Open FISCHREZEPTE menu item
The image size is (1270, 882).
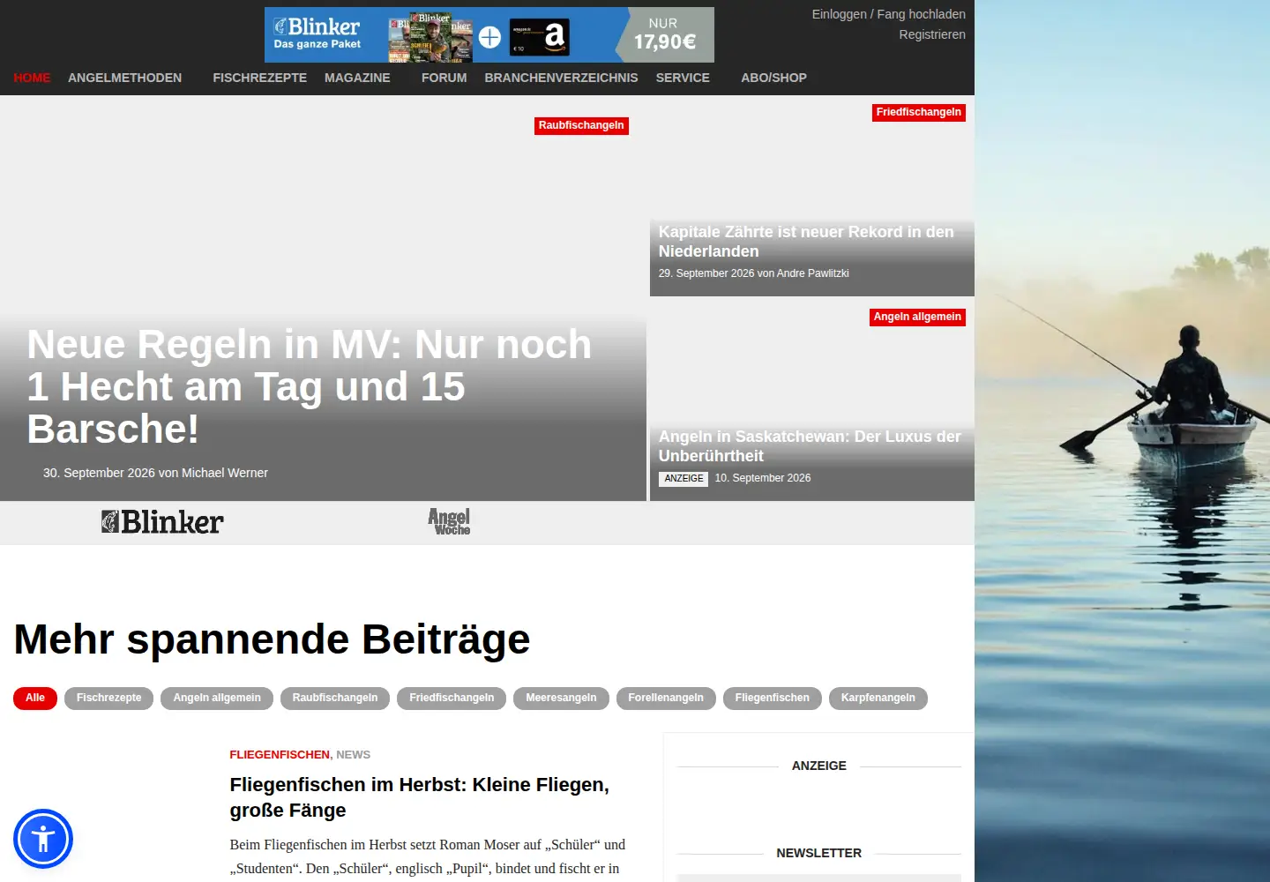pyautogui.click(x=260, y=78)
